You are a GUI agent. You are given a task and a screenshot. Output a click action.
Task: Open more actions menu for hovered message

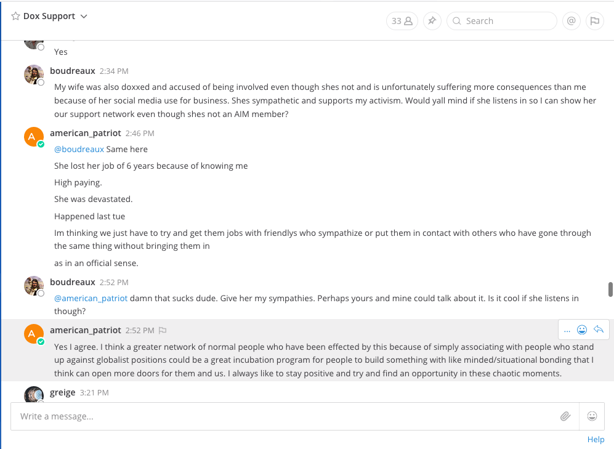pos(567,330)
